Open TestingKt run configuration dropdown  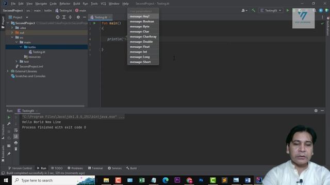[270, 10]
